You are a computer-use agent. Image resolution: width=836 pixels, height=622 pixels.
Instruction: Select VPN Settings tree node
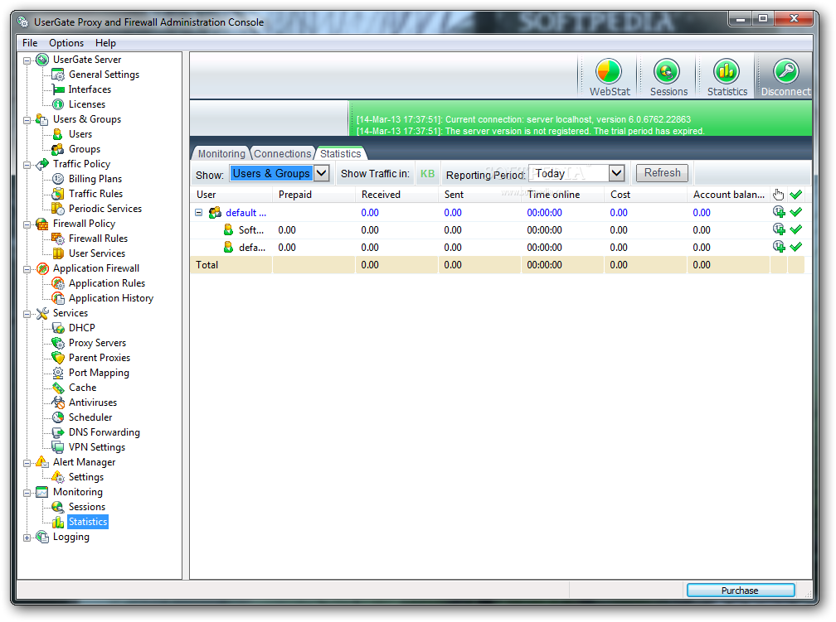[96, 447]
